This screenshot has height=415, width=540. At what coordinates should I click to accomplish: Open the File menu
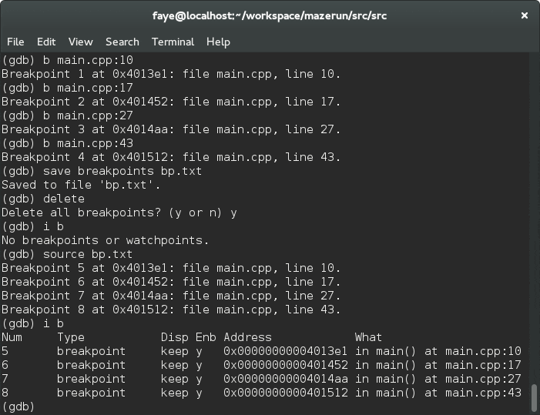pyautogui.click(x=15, y=42)
